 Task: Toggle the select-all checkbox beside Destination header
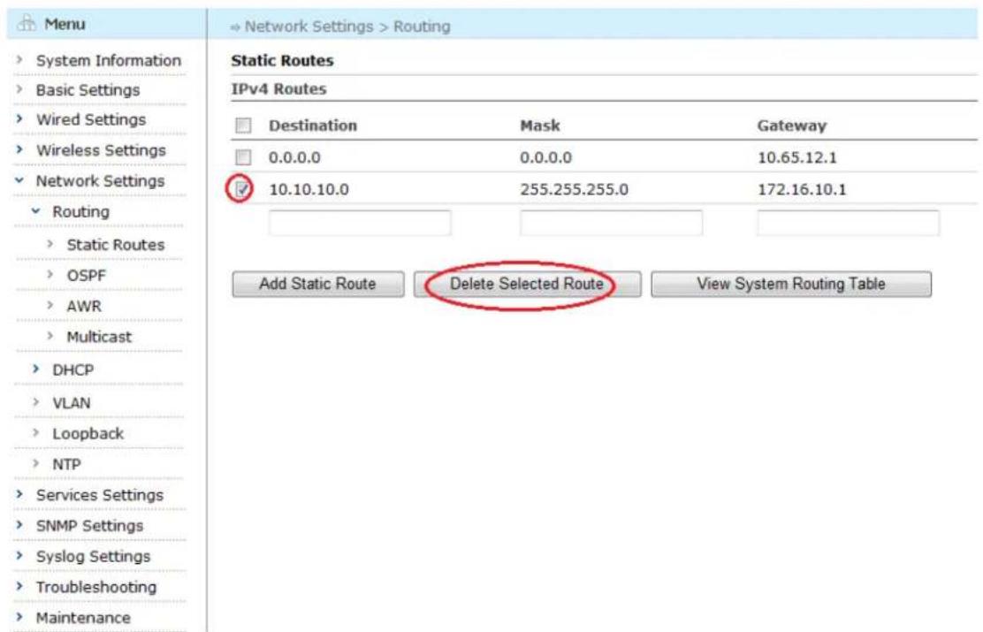click(x=243, y=126)
